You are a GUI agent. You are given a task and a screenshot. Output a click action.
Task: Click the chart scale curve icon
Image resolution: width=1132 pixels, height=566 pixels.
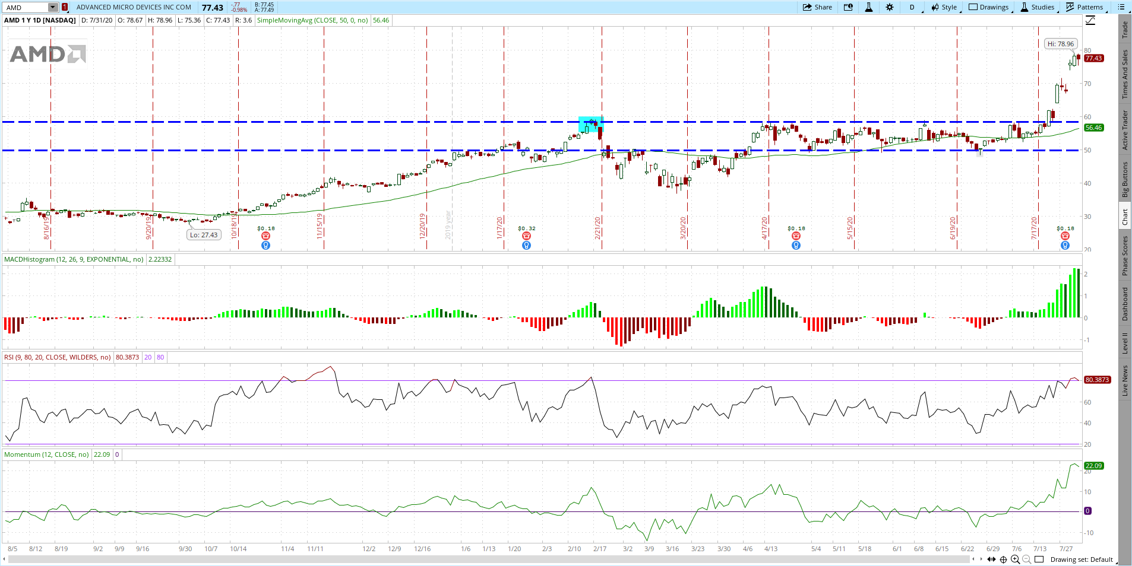click(x=1090, y=21)
